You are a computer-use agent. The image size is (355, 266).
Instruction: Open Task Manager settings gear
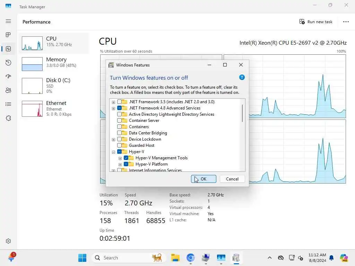click(x=8, y=241)
